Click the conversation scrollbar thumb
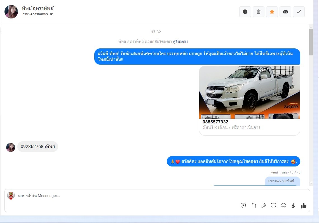 coord(311,42)
